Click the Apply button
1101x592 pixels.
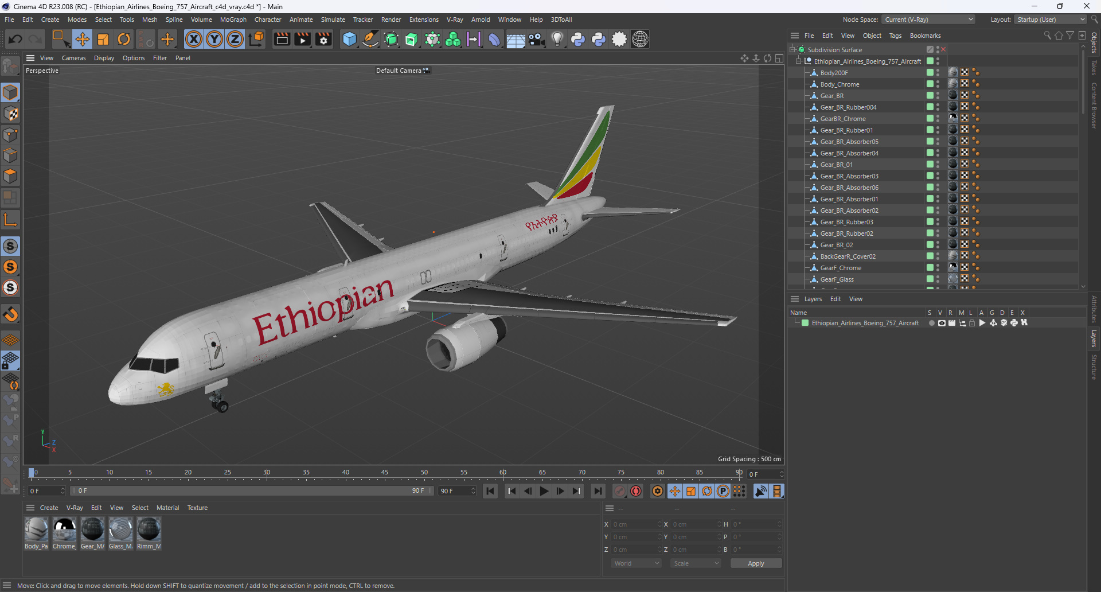point(756,563)
